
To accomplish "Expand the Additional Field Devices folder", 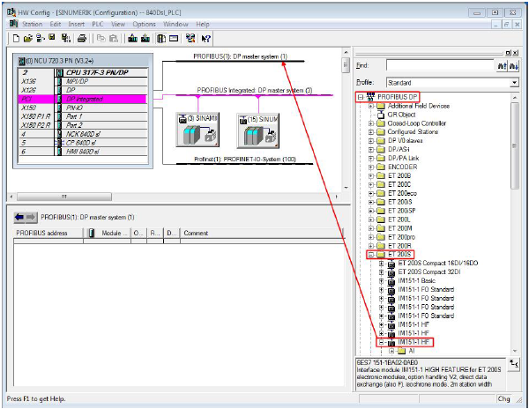I will point(371,106).
